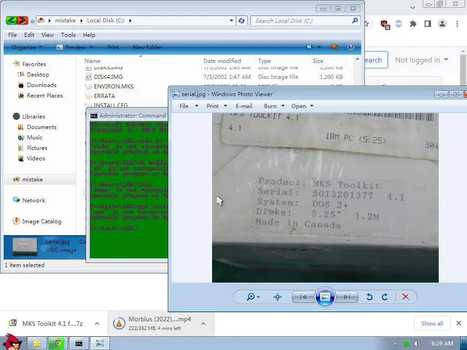The height and width of the screenshot is (350, 467).
Task: Rotate image counterclockwise
Action: click(369, 297)
